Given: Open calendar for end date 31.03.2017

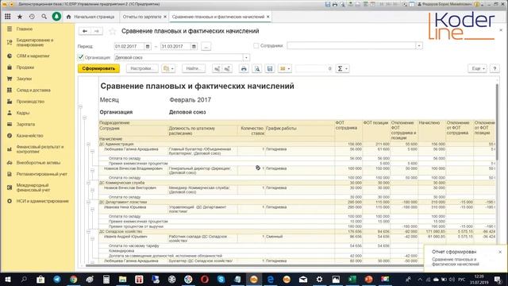Looking at the screenshot, I should point(194,46).
